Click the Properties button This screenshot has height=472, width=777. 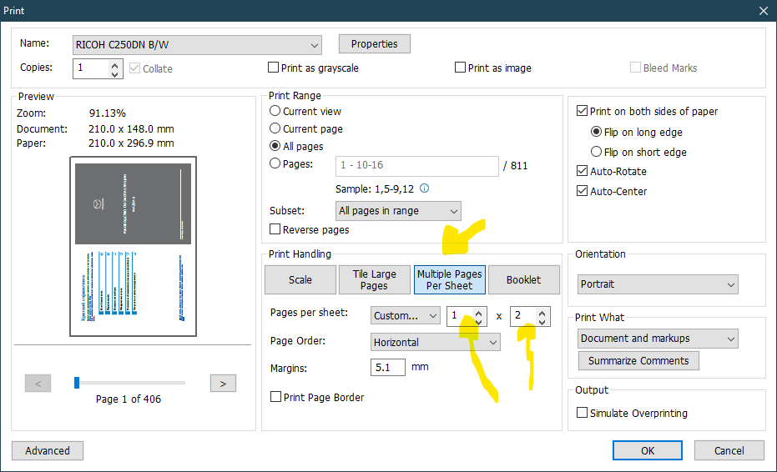coord(374,44)
